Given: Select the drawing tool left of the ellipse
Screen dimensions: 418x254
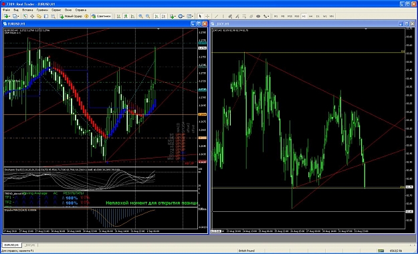Looking at the screenshot, I should 251,16.
